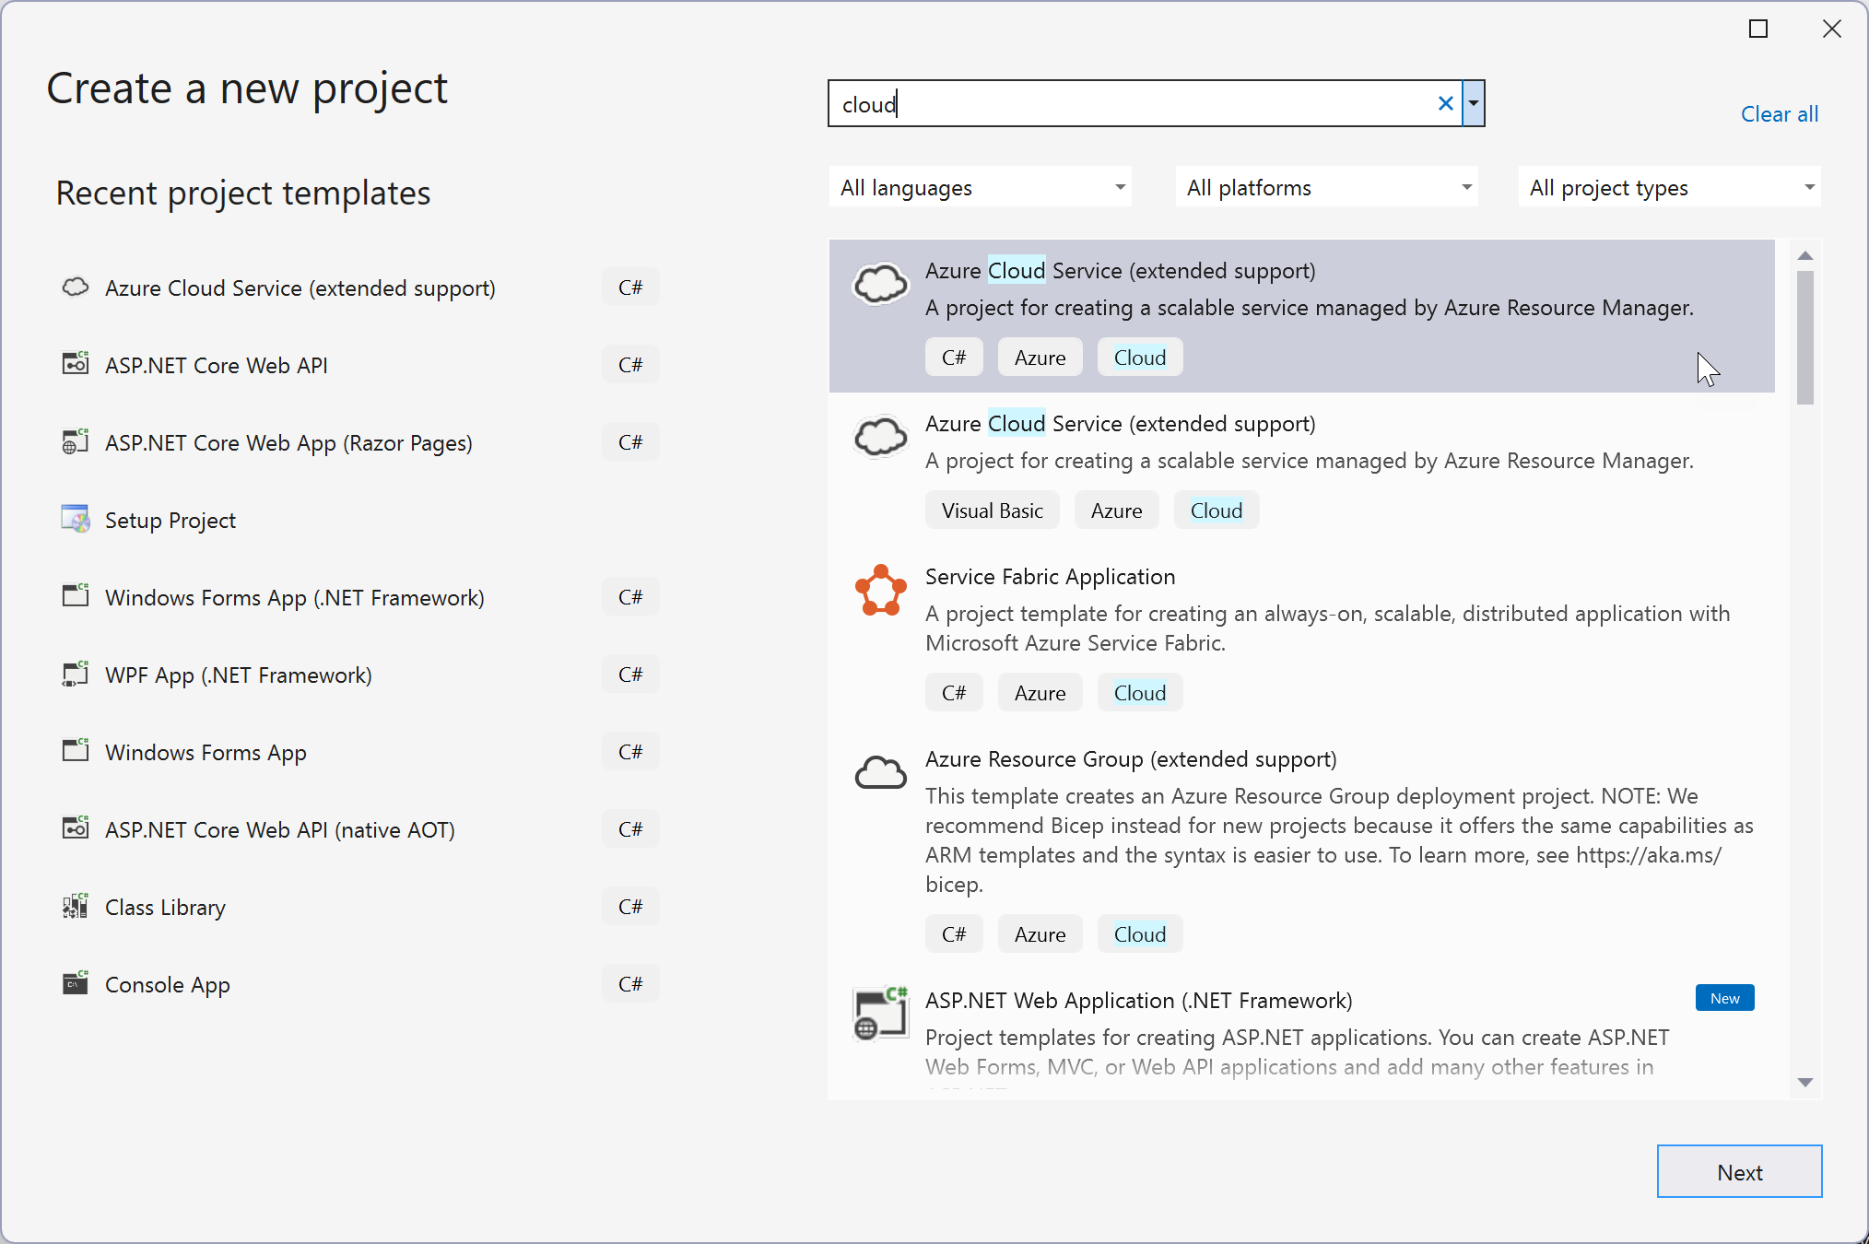Select Azure Cloud Service Visual Basic template
This screenshot has height=1244, width=1869.
pyautogui.click(x=1305, y=465)
